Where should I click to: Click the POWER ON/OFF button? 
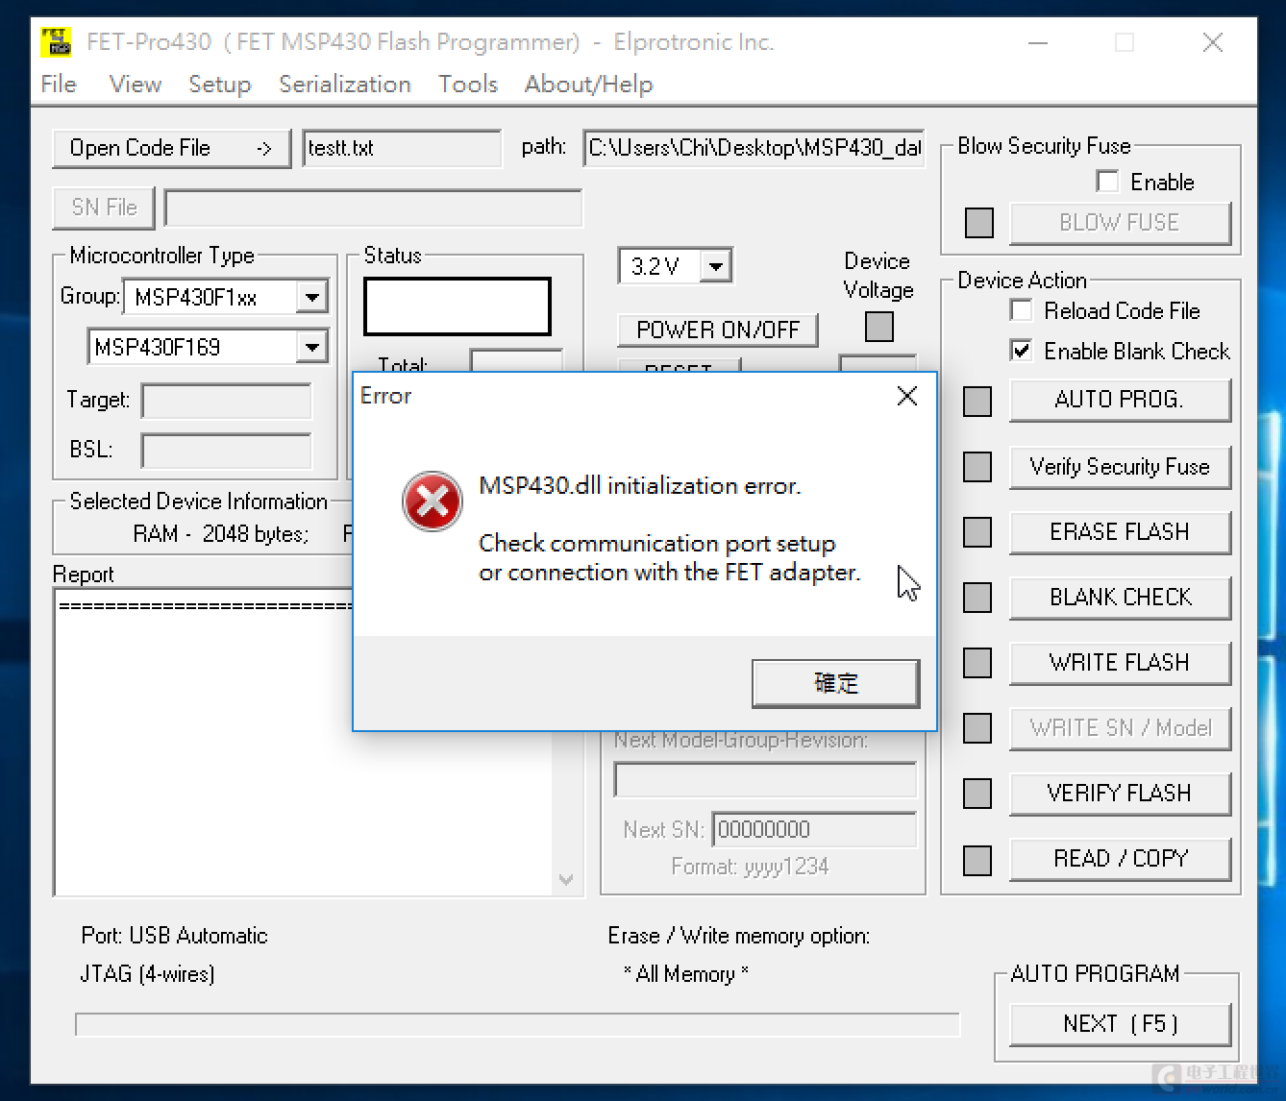tap(717, 330)
